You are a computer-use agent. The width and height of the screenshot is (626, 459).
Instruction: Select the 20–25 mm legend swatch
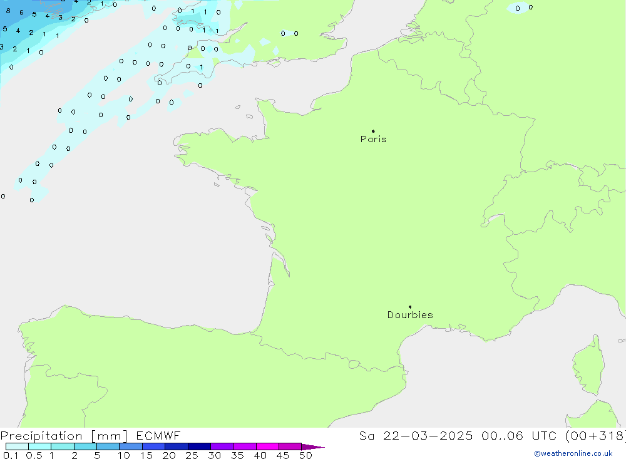[177, 446]
